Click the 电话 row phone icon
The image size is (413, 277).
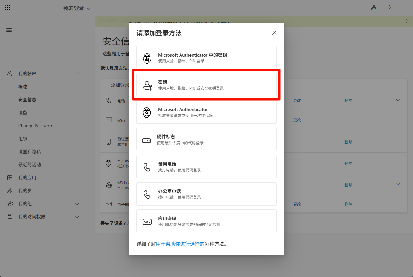109,100
